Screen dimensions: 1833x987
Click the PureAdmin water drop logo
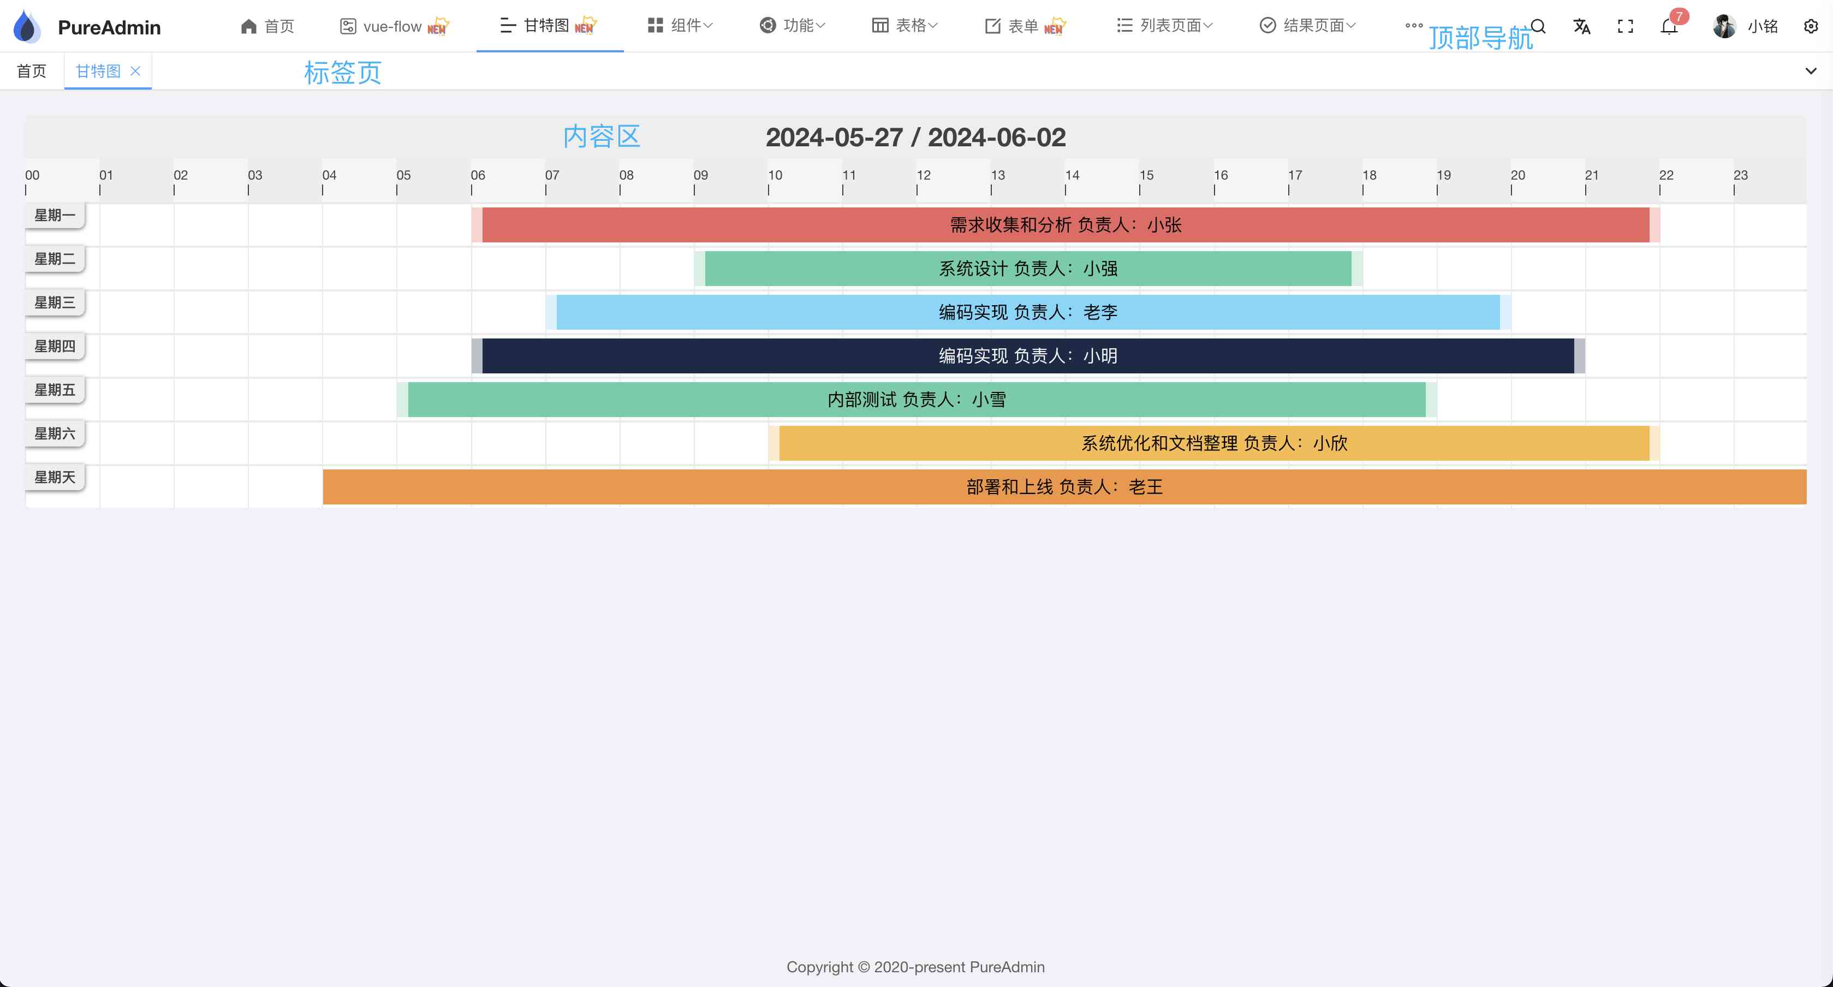27,26
